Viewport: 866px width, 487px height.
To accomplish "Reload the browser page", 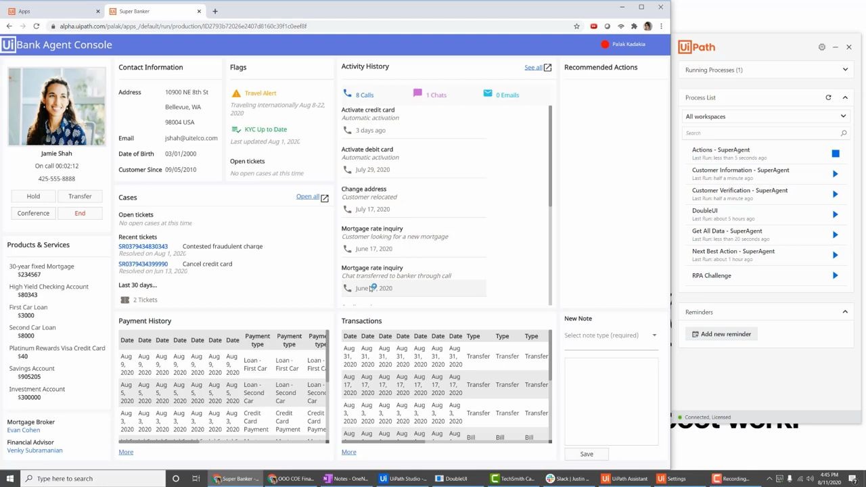I will 35,26.
